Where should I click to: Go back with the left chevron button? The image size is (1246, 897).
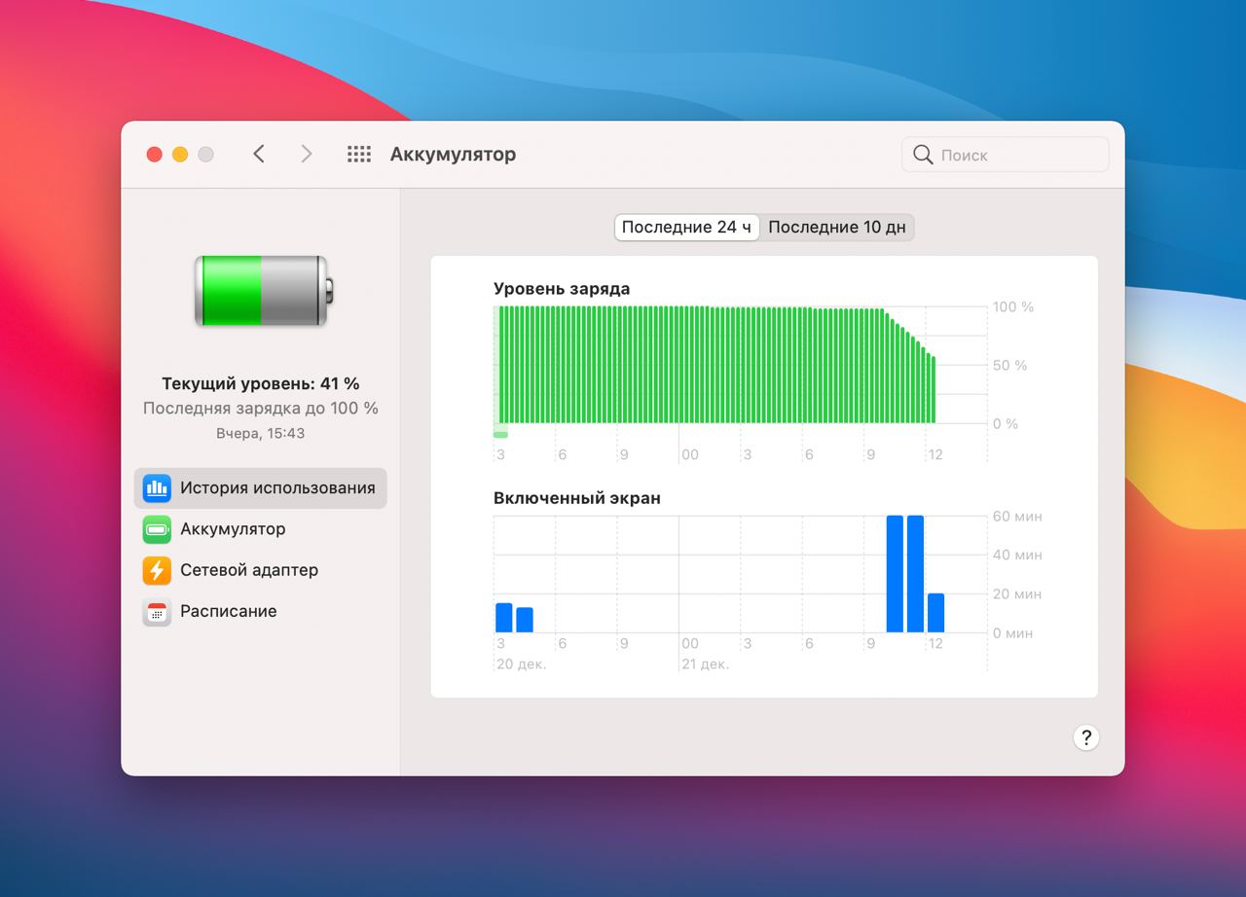tap(258, 154)
